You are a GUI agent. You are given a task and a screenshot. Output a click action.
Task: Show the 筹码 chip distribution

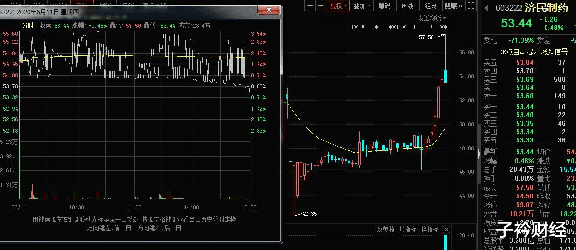(384, 5)
